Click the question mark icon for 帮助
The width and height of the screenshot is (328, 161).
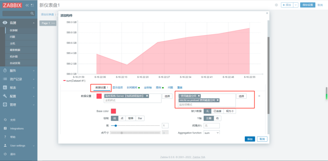[x=5, y=137]
